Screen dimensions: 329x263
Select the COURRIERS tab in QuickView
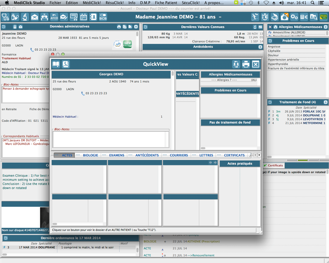179,155
